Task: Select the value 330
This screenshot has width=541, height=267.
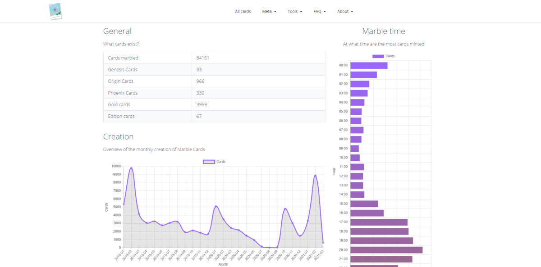Action: (x=200, y=93)
